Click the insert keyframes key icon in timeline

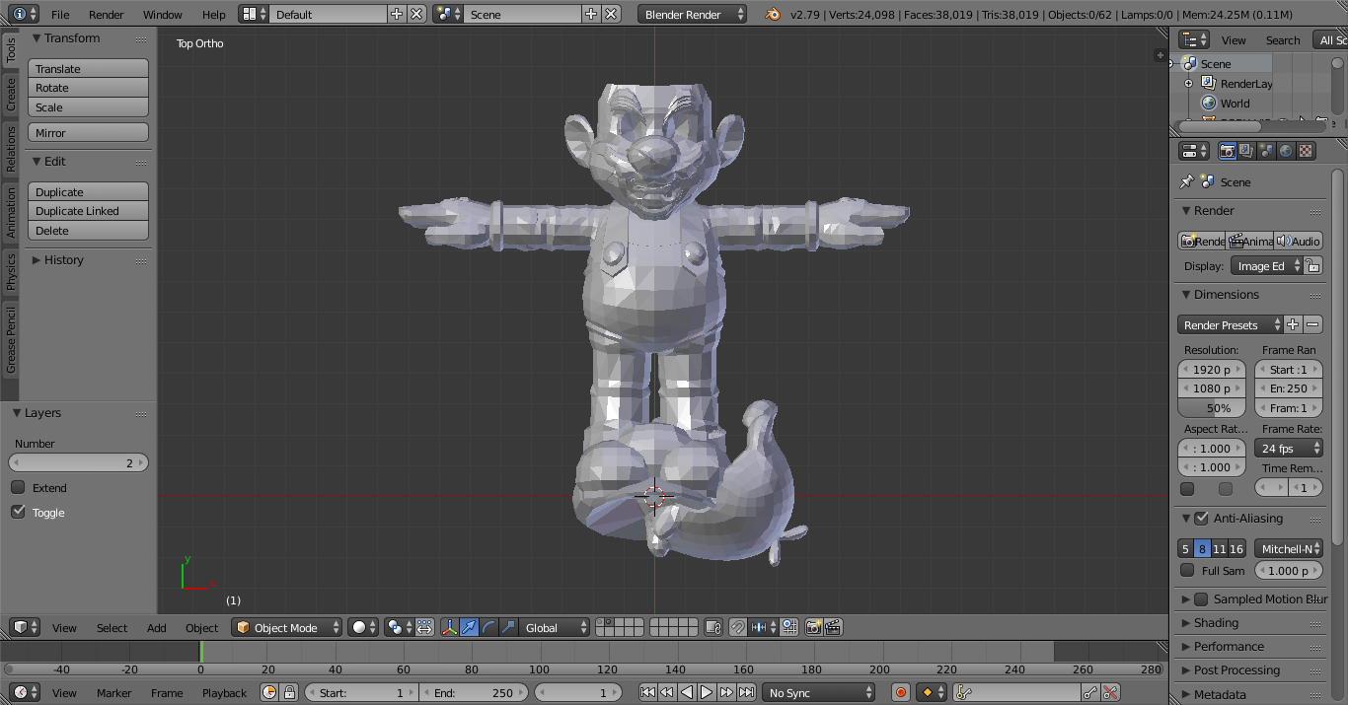[1090, 693]
